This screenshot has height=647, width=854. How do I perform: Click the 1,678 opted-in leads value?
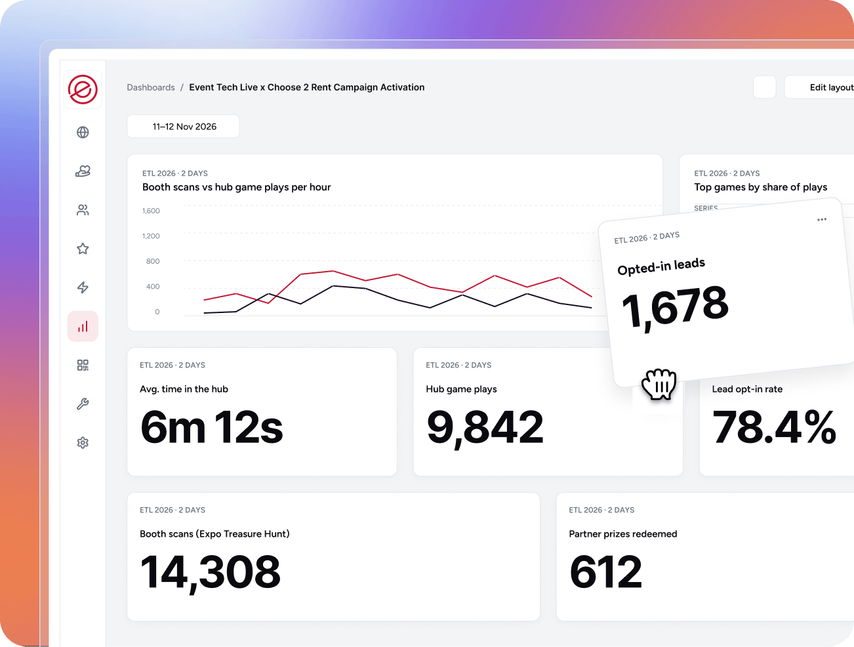[675, 307]
